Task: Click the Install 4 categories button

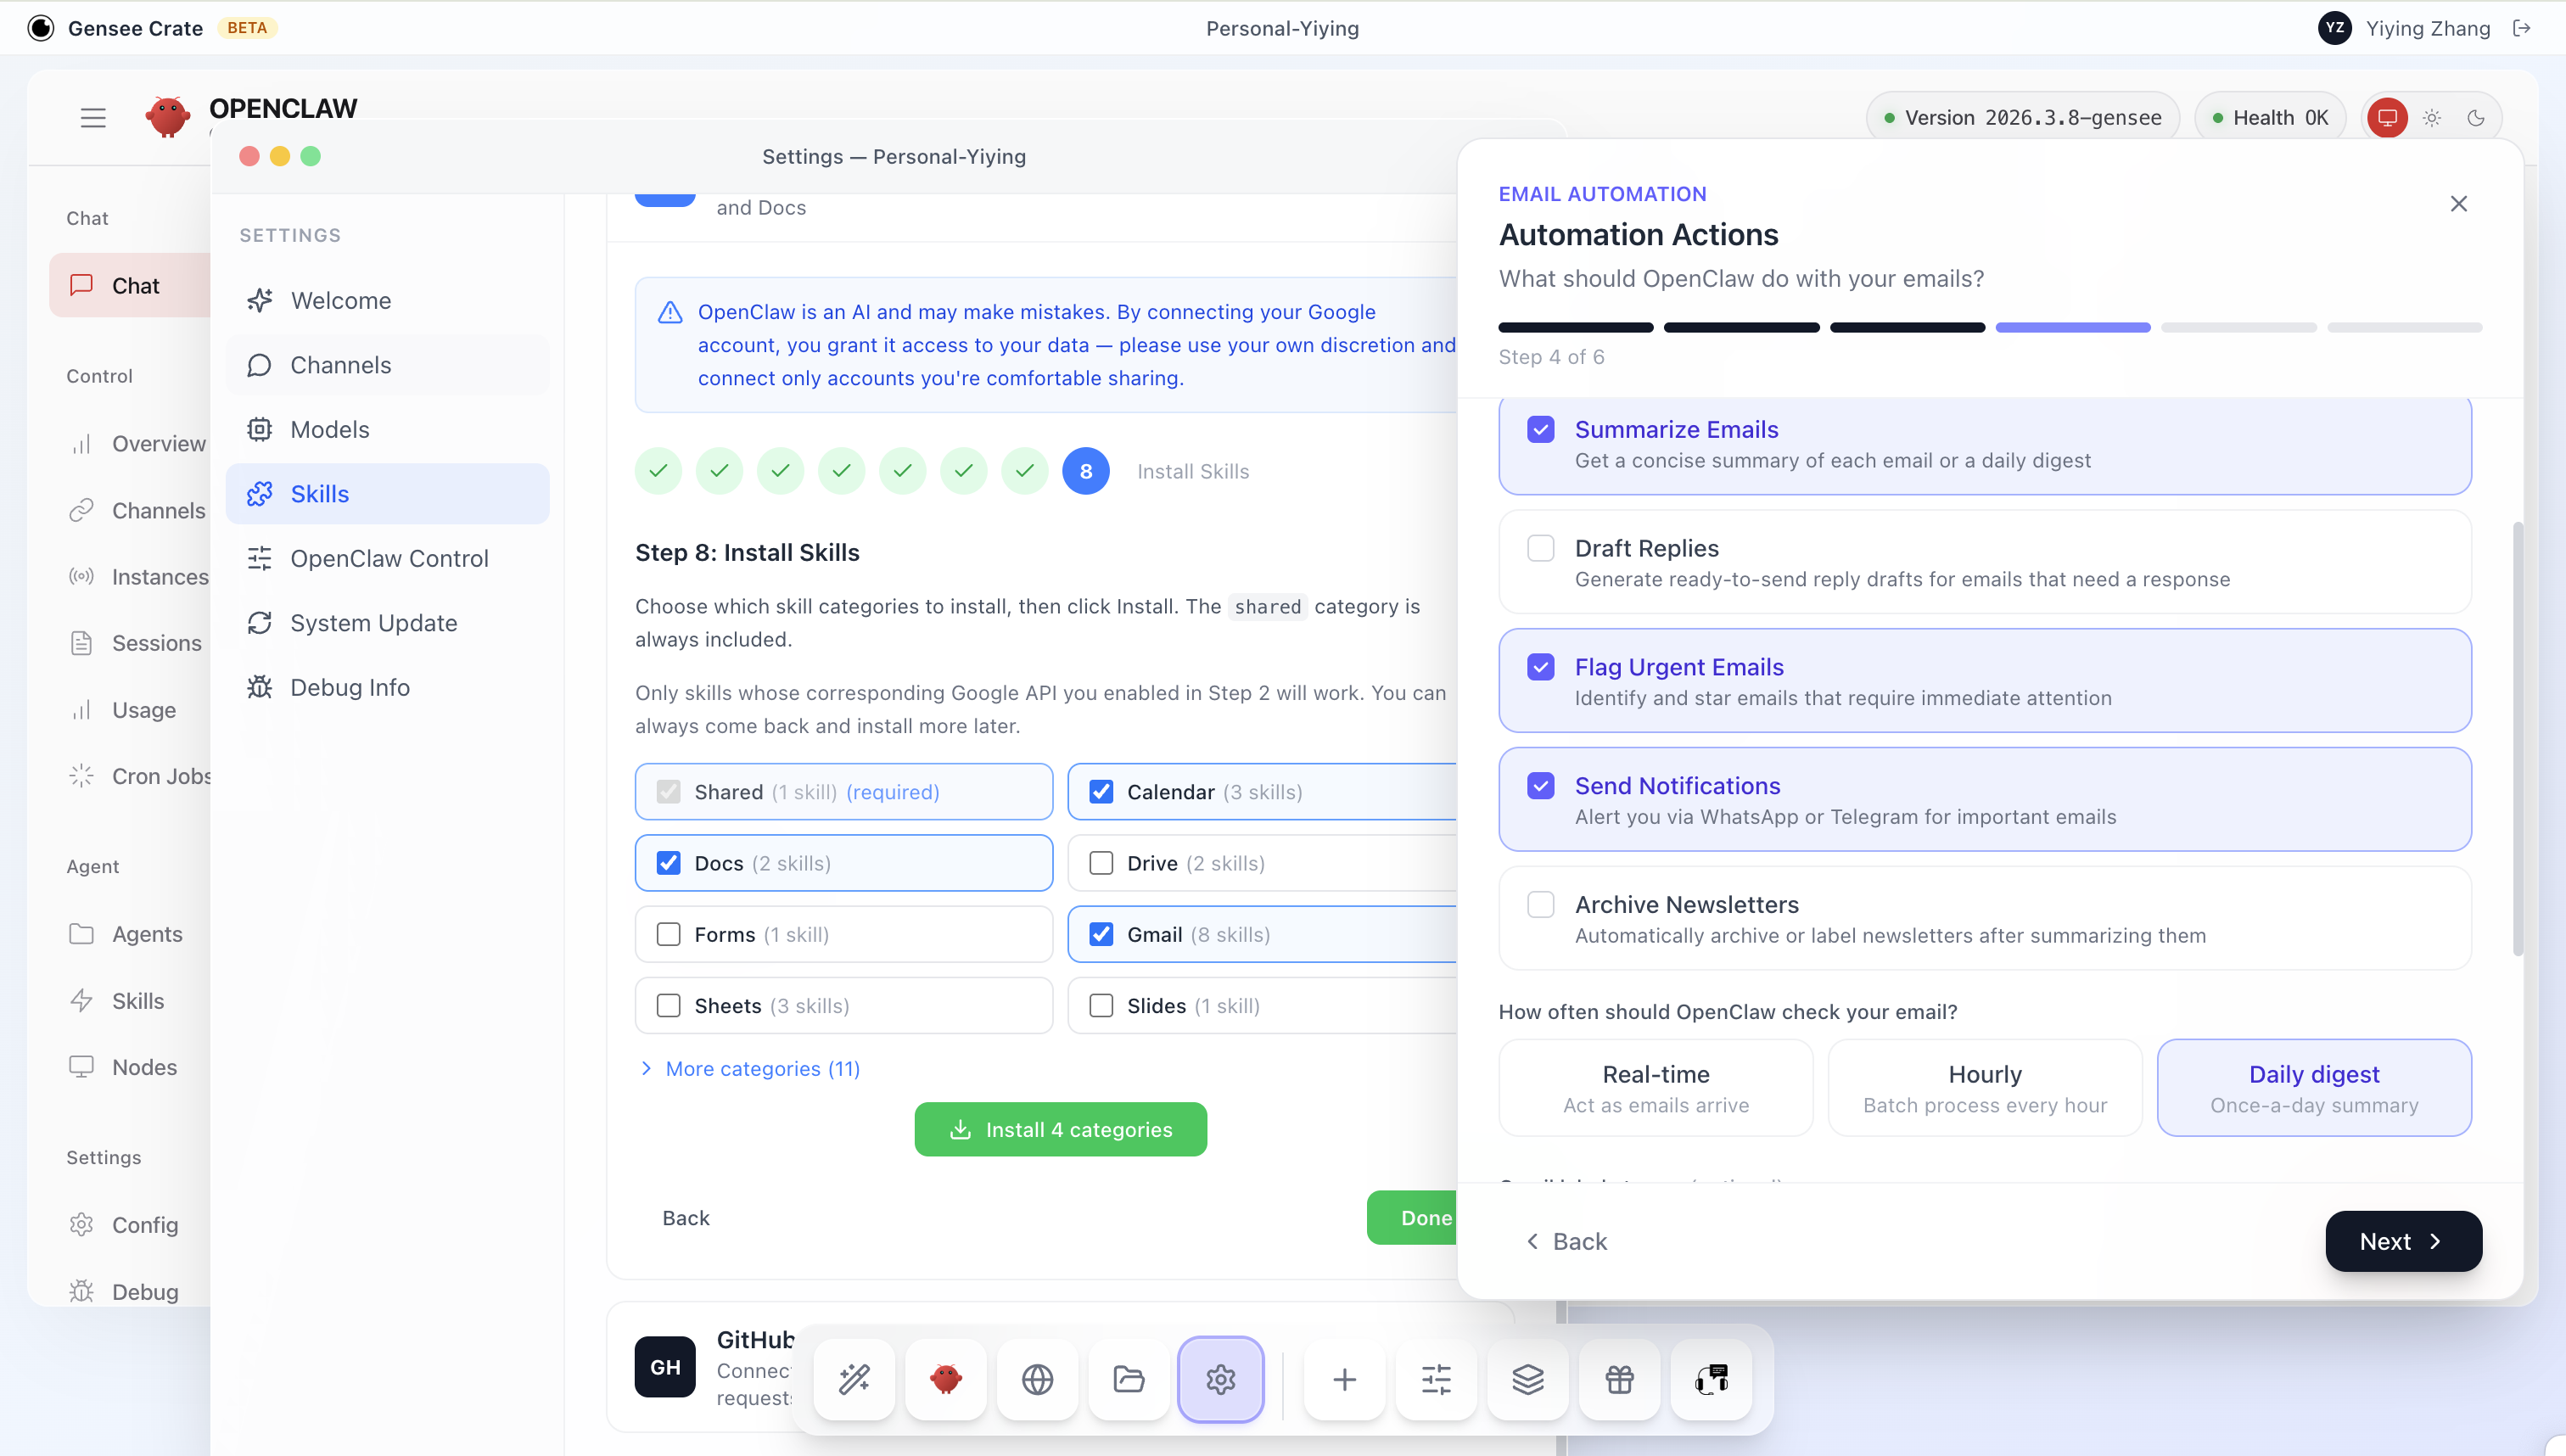Action: click(x=1060, y=1129)
